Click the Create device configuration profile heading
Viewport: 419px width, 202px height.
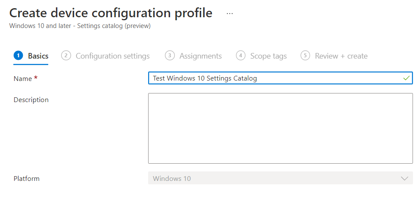coord(111,13)
